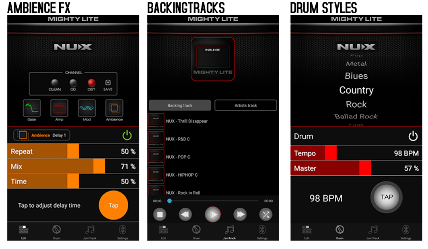Choose the Blues drum style
Image resolution: width=428 pixels, height=249 pixels.
(356, 76)
